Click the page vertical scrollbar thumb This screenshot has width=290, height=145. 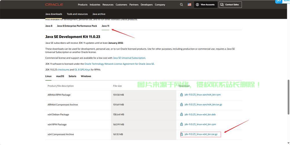(x=288, y=97)
